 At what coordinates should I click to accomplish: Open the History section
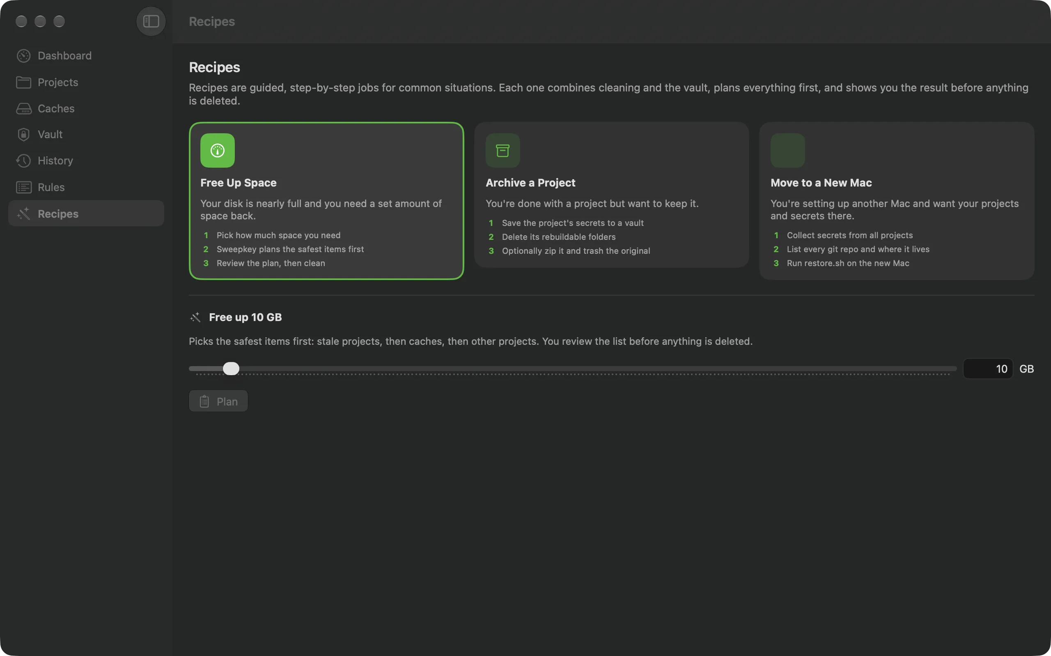(x=86, y=161)
